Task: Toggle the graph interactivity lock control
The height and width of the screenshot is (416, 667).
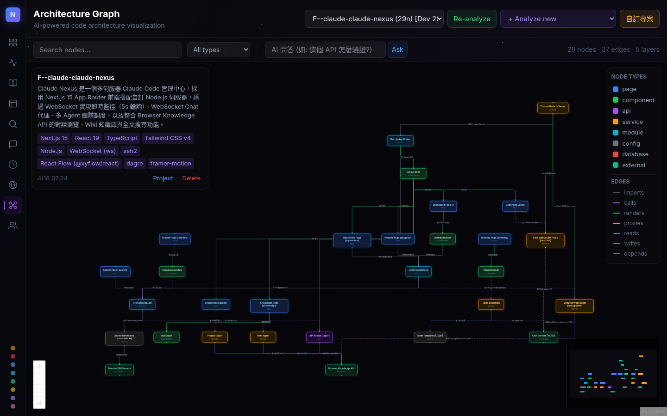Action: 39,403
